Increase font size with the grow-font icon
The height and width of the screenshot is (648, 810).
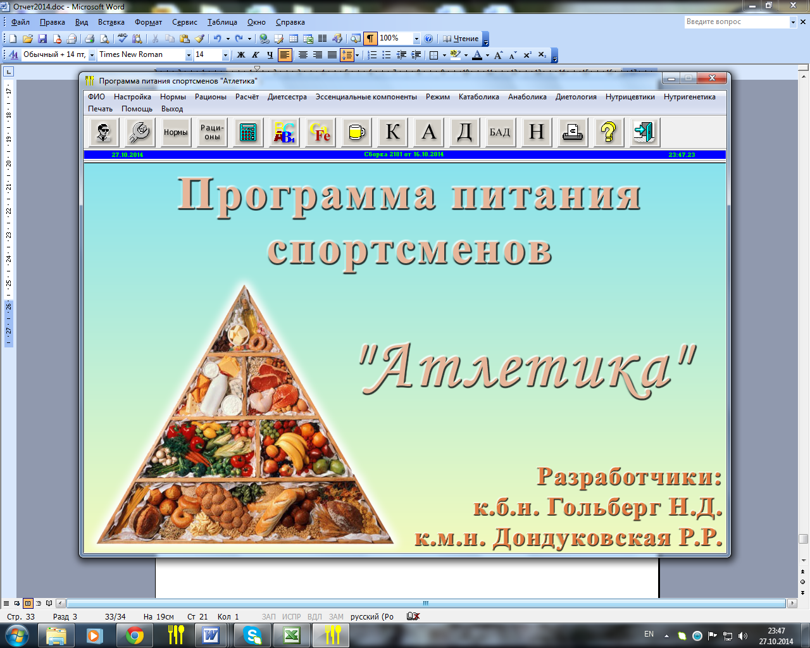[x=499, y=55]
